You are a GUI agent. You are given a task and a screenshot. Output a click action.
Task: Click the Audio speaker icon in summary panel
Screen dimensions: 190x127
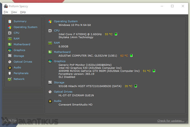click(x=50, y=101)
